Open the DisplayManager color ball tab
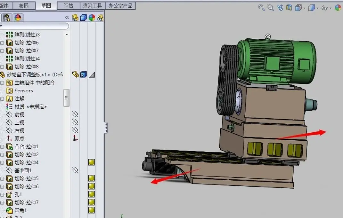343x218 pixels. 18,18
